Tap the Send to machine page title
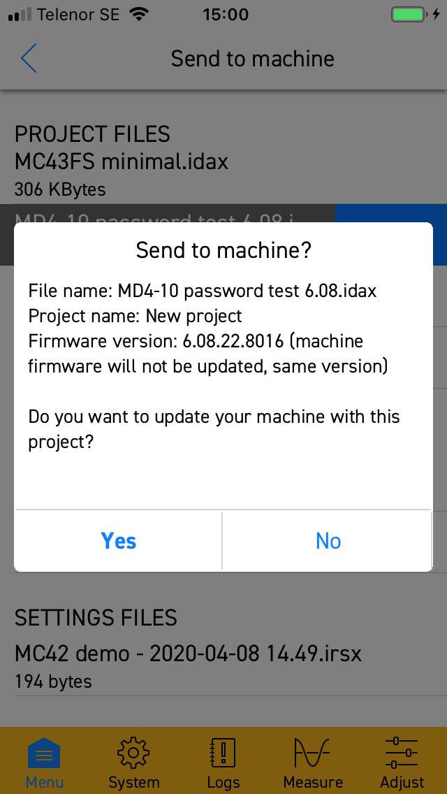Viewport: 447px width, 794px height. coord(253,59)
